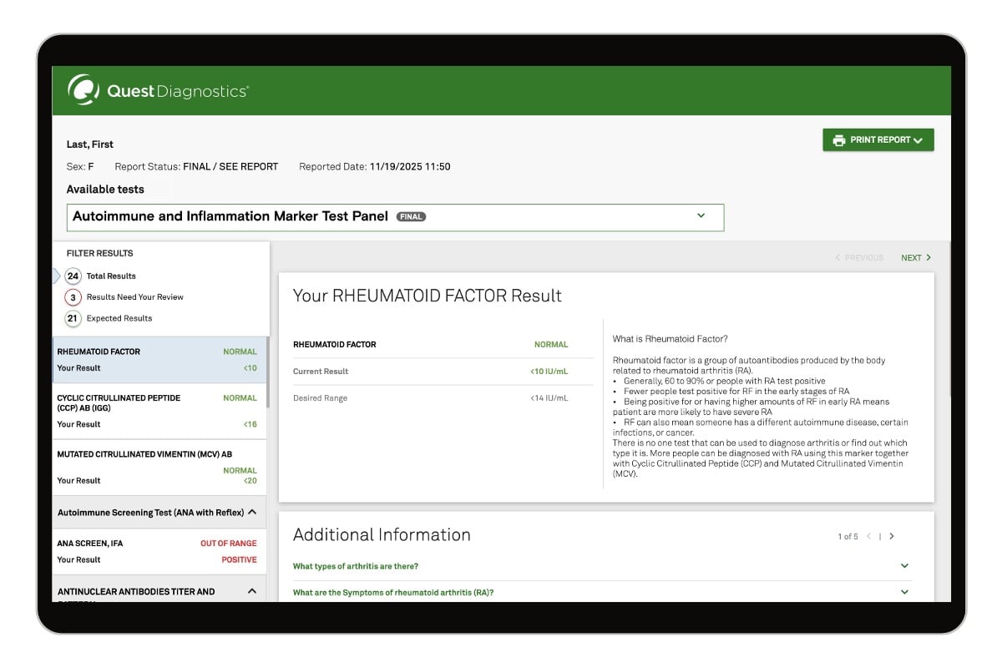Viewport: 1002px width, 668px height.
Task: Expand 'What are the Symptoms of rheumatoid arthritis'
Action: (904, 592)
